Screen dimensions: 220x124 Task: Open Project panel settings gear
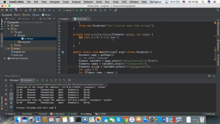[49, 19]
